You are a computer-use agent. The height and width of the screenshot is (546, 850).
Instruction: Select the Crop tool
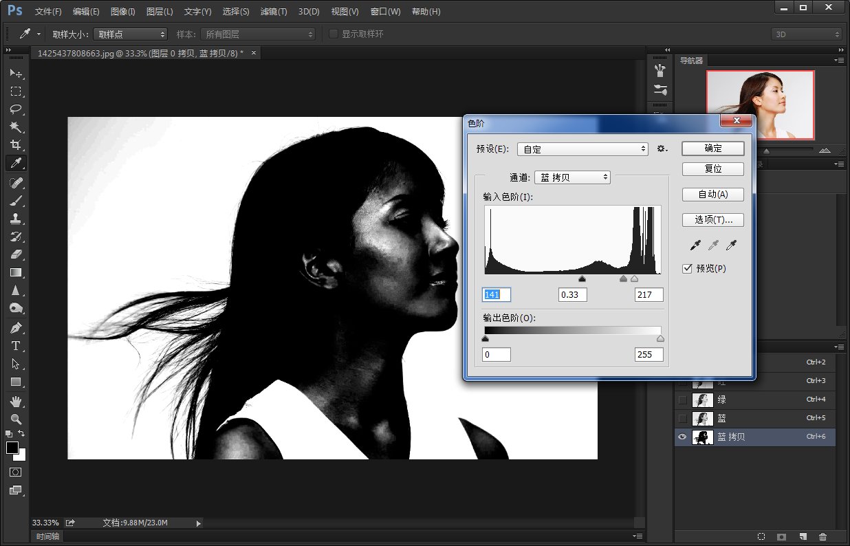pos(16,145)
